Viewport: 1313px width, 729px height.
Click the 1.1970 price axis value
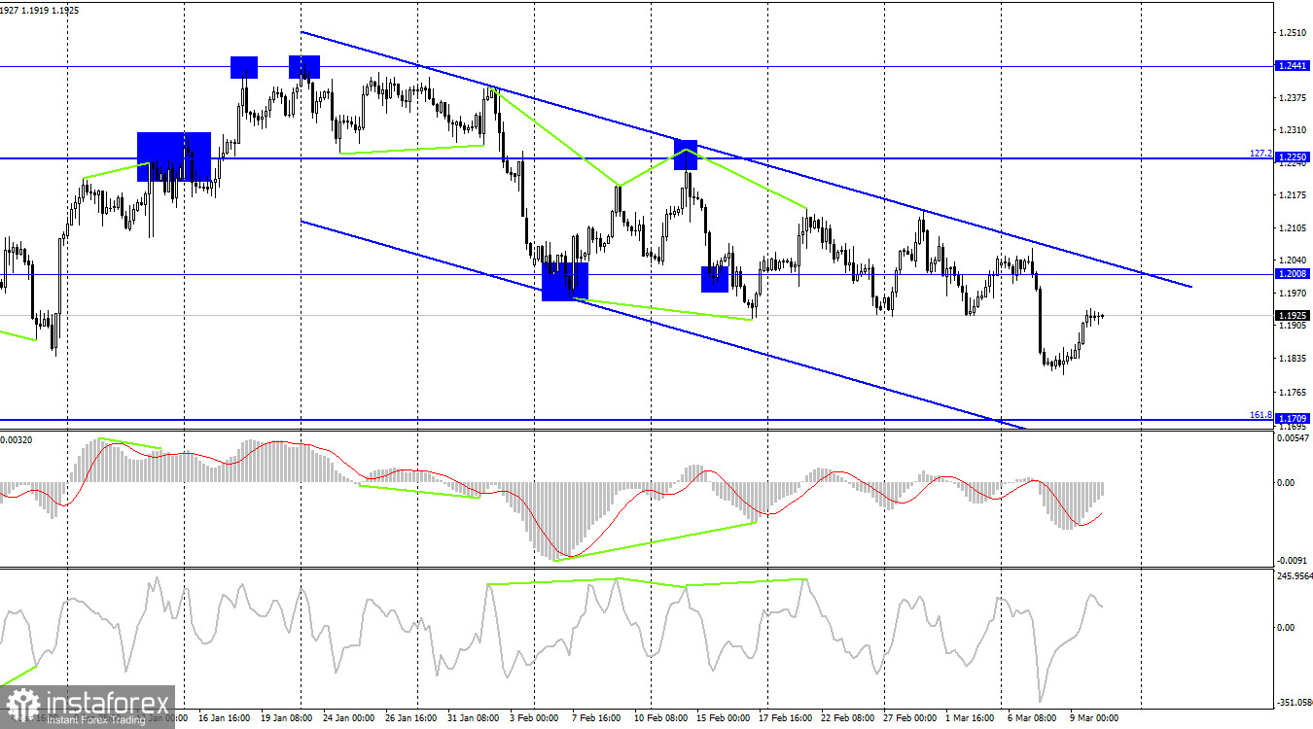tap(1292, 294)
